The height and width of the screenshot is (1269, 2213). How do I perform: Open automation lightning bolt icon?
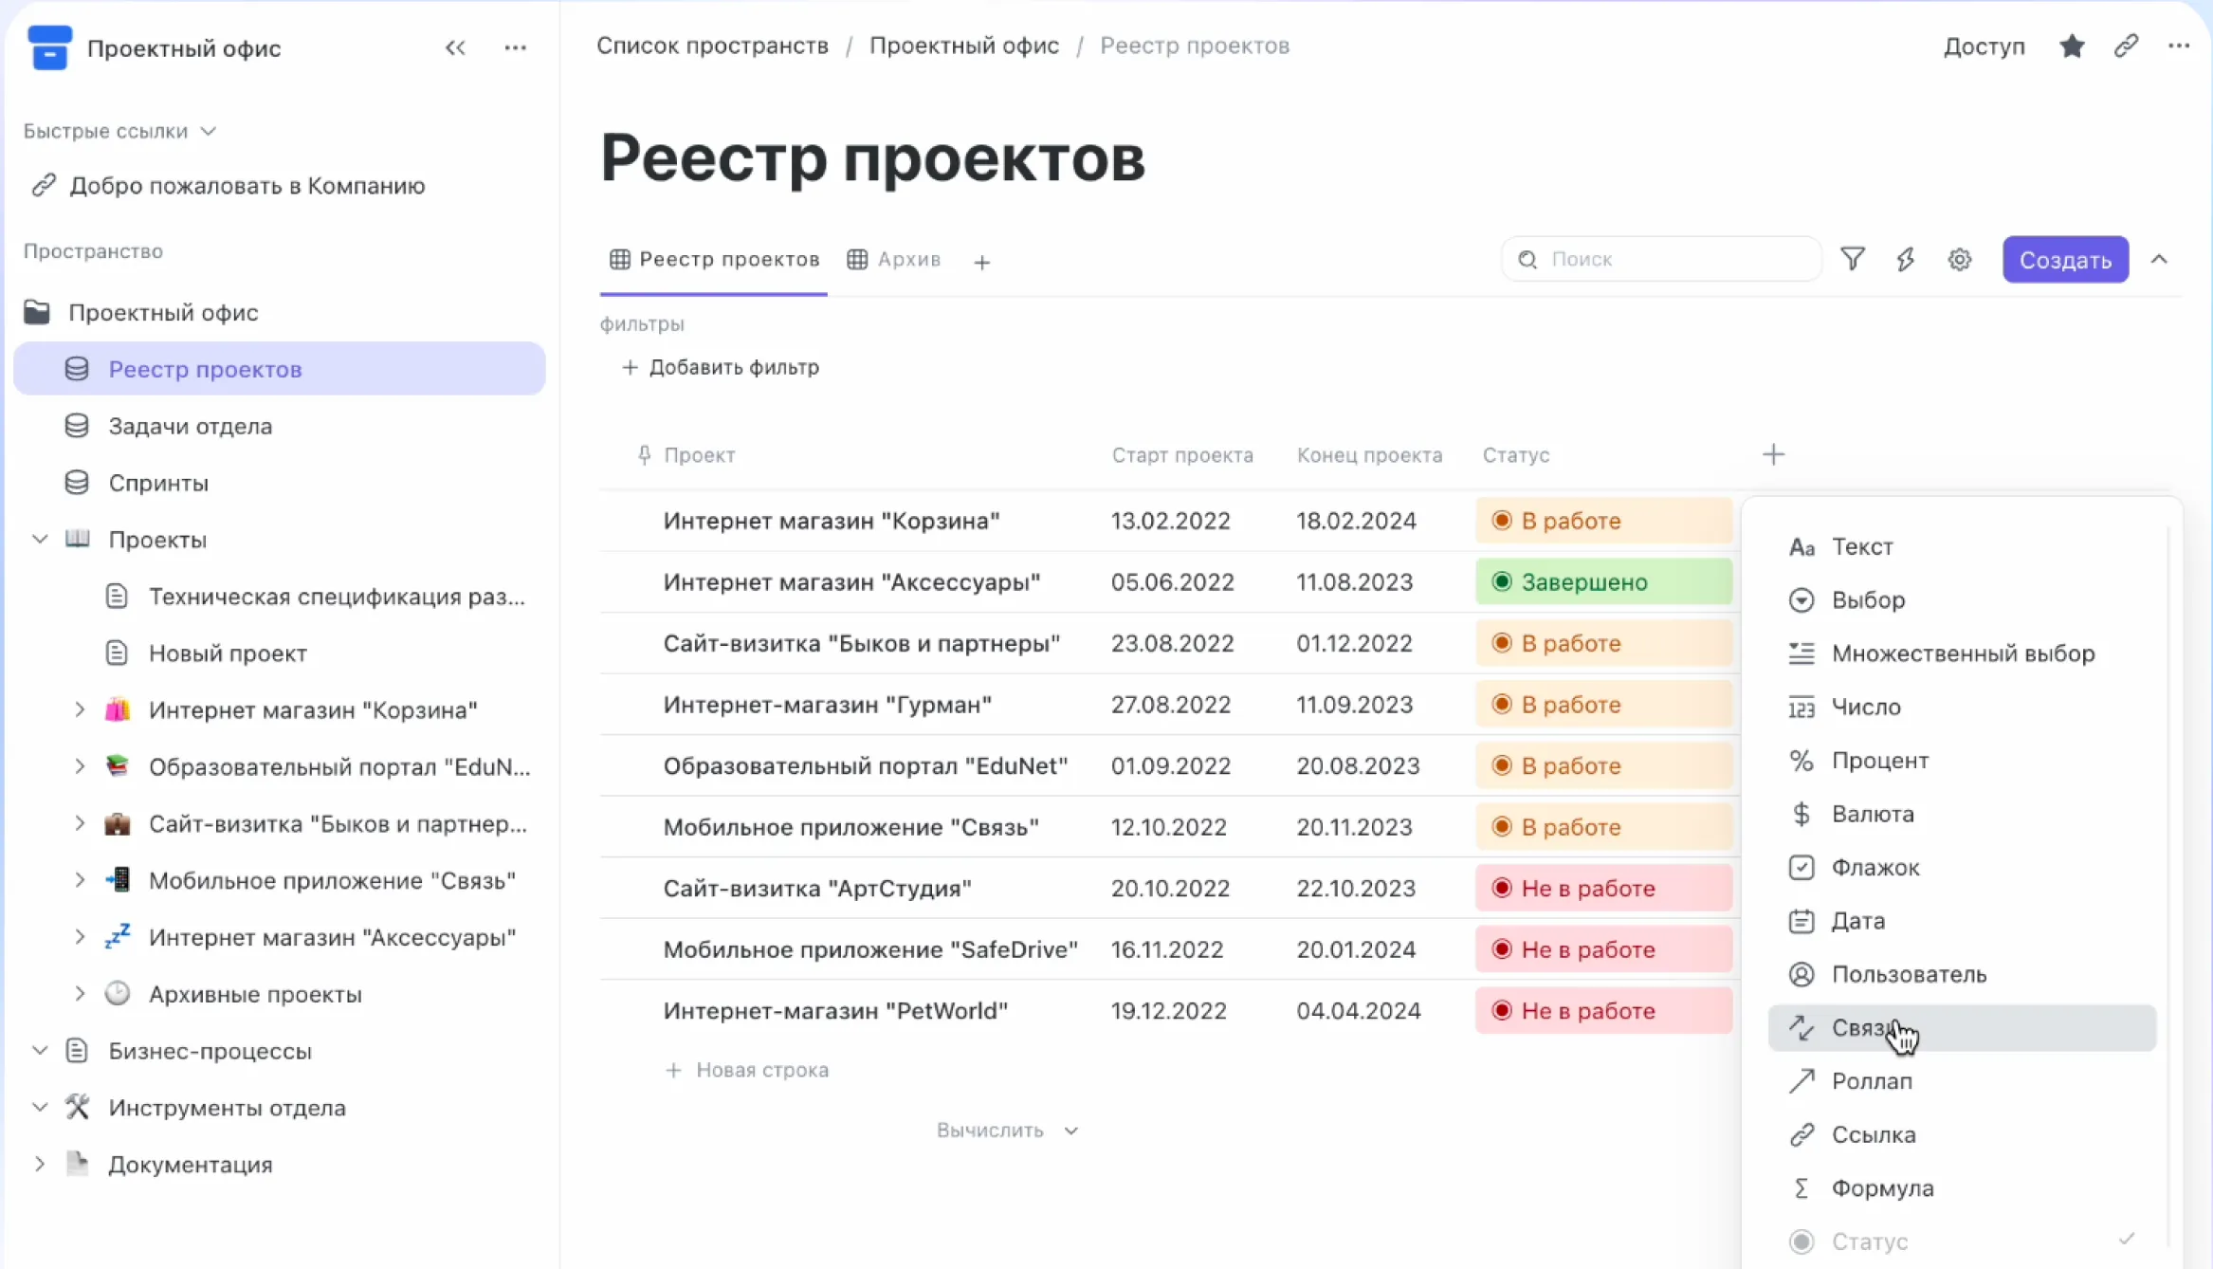tap(1906, 259)
